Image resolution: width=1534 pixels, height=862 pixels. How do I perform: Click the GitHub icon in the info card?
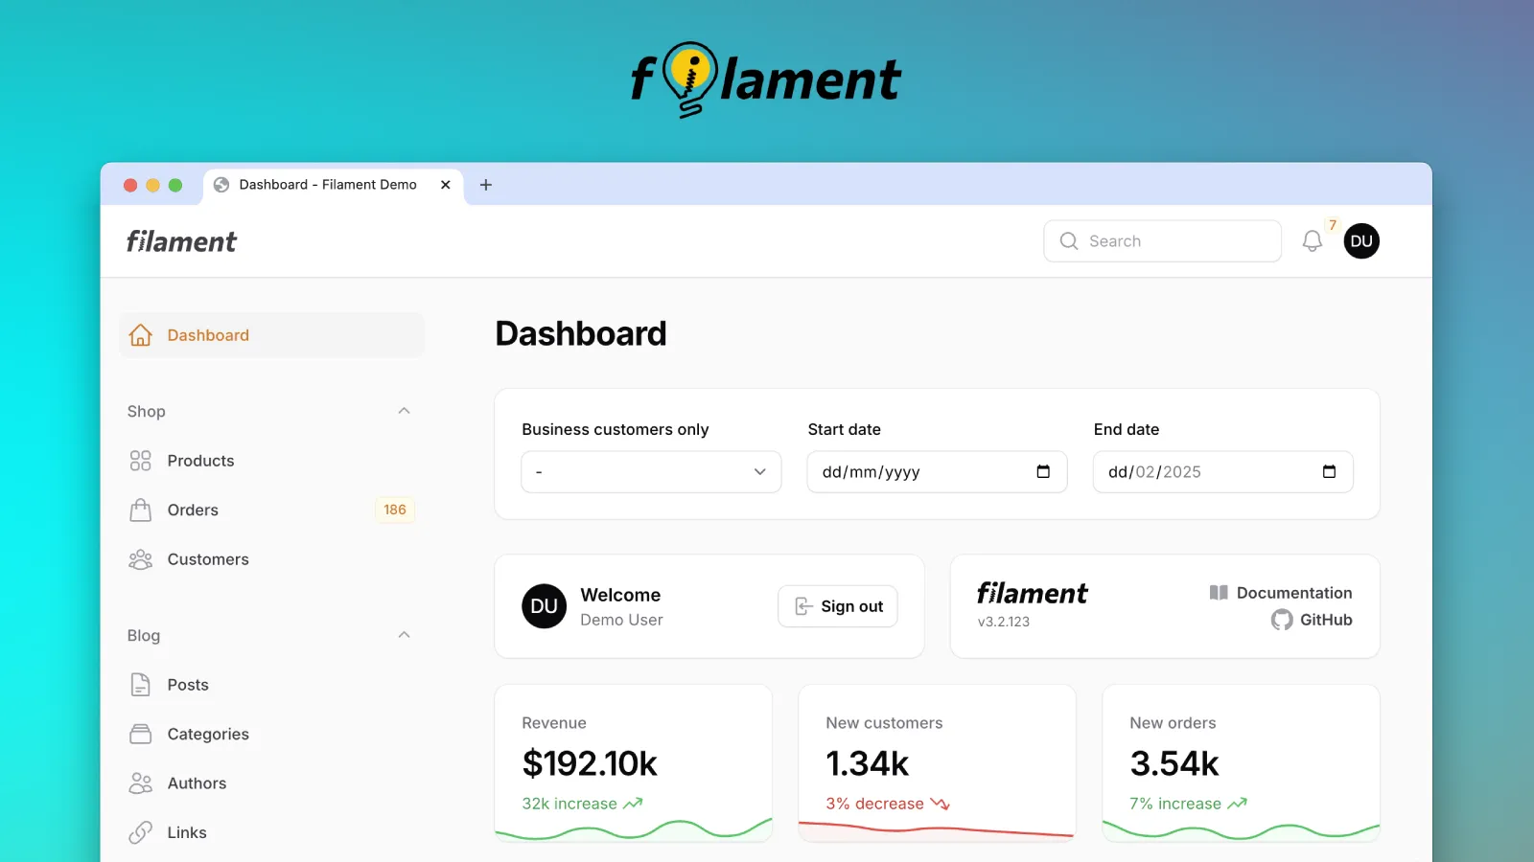coord(1282,620)
